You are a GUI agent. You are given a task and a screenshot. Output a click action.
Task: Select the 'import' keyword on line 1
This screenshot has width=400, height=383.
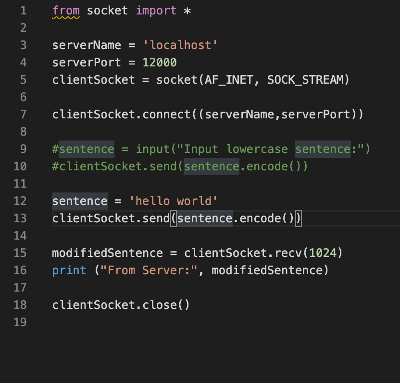click(x=156, y=10)
